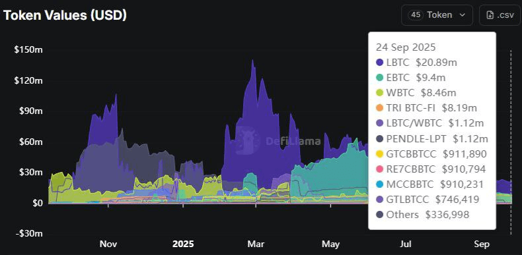Click the MCCBBTC blue color dot
The width and height of the screenshot is (522, 255).
(380, 184)
